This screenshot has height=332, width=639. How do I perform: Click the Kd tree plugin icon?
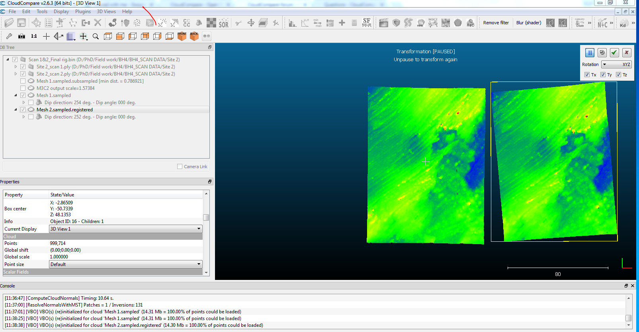(x=623, y=23)
